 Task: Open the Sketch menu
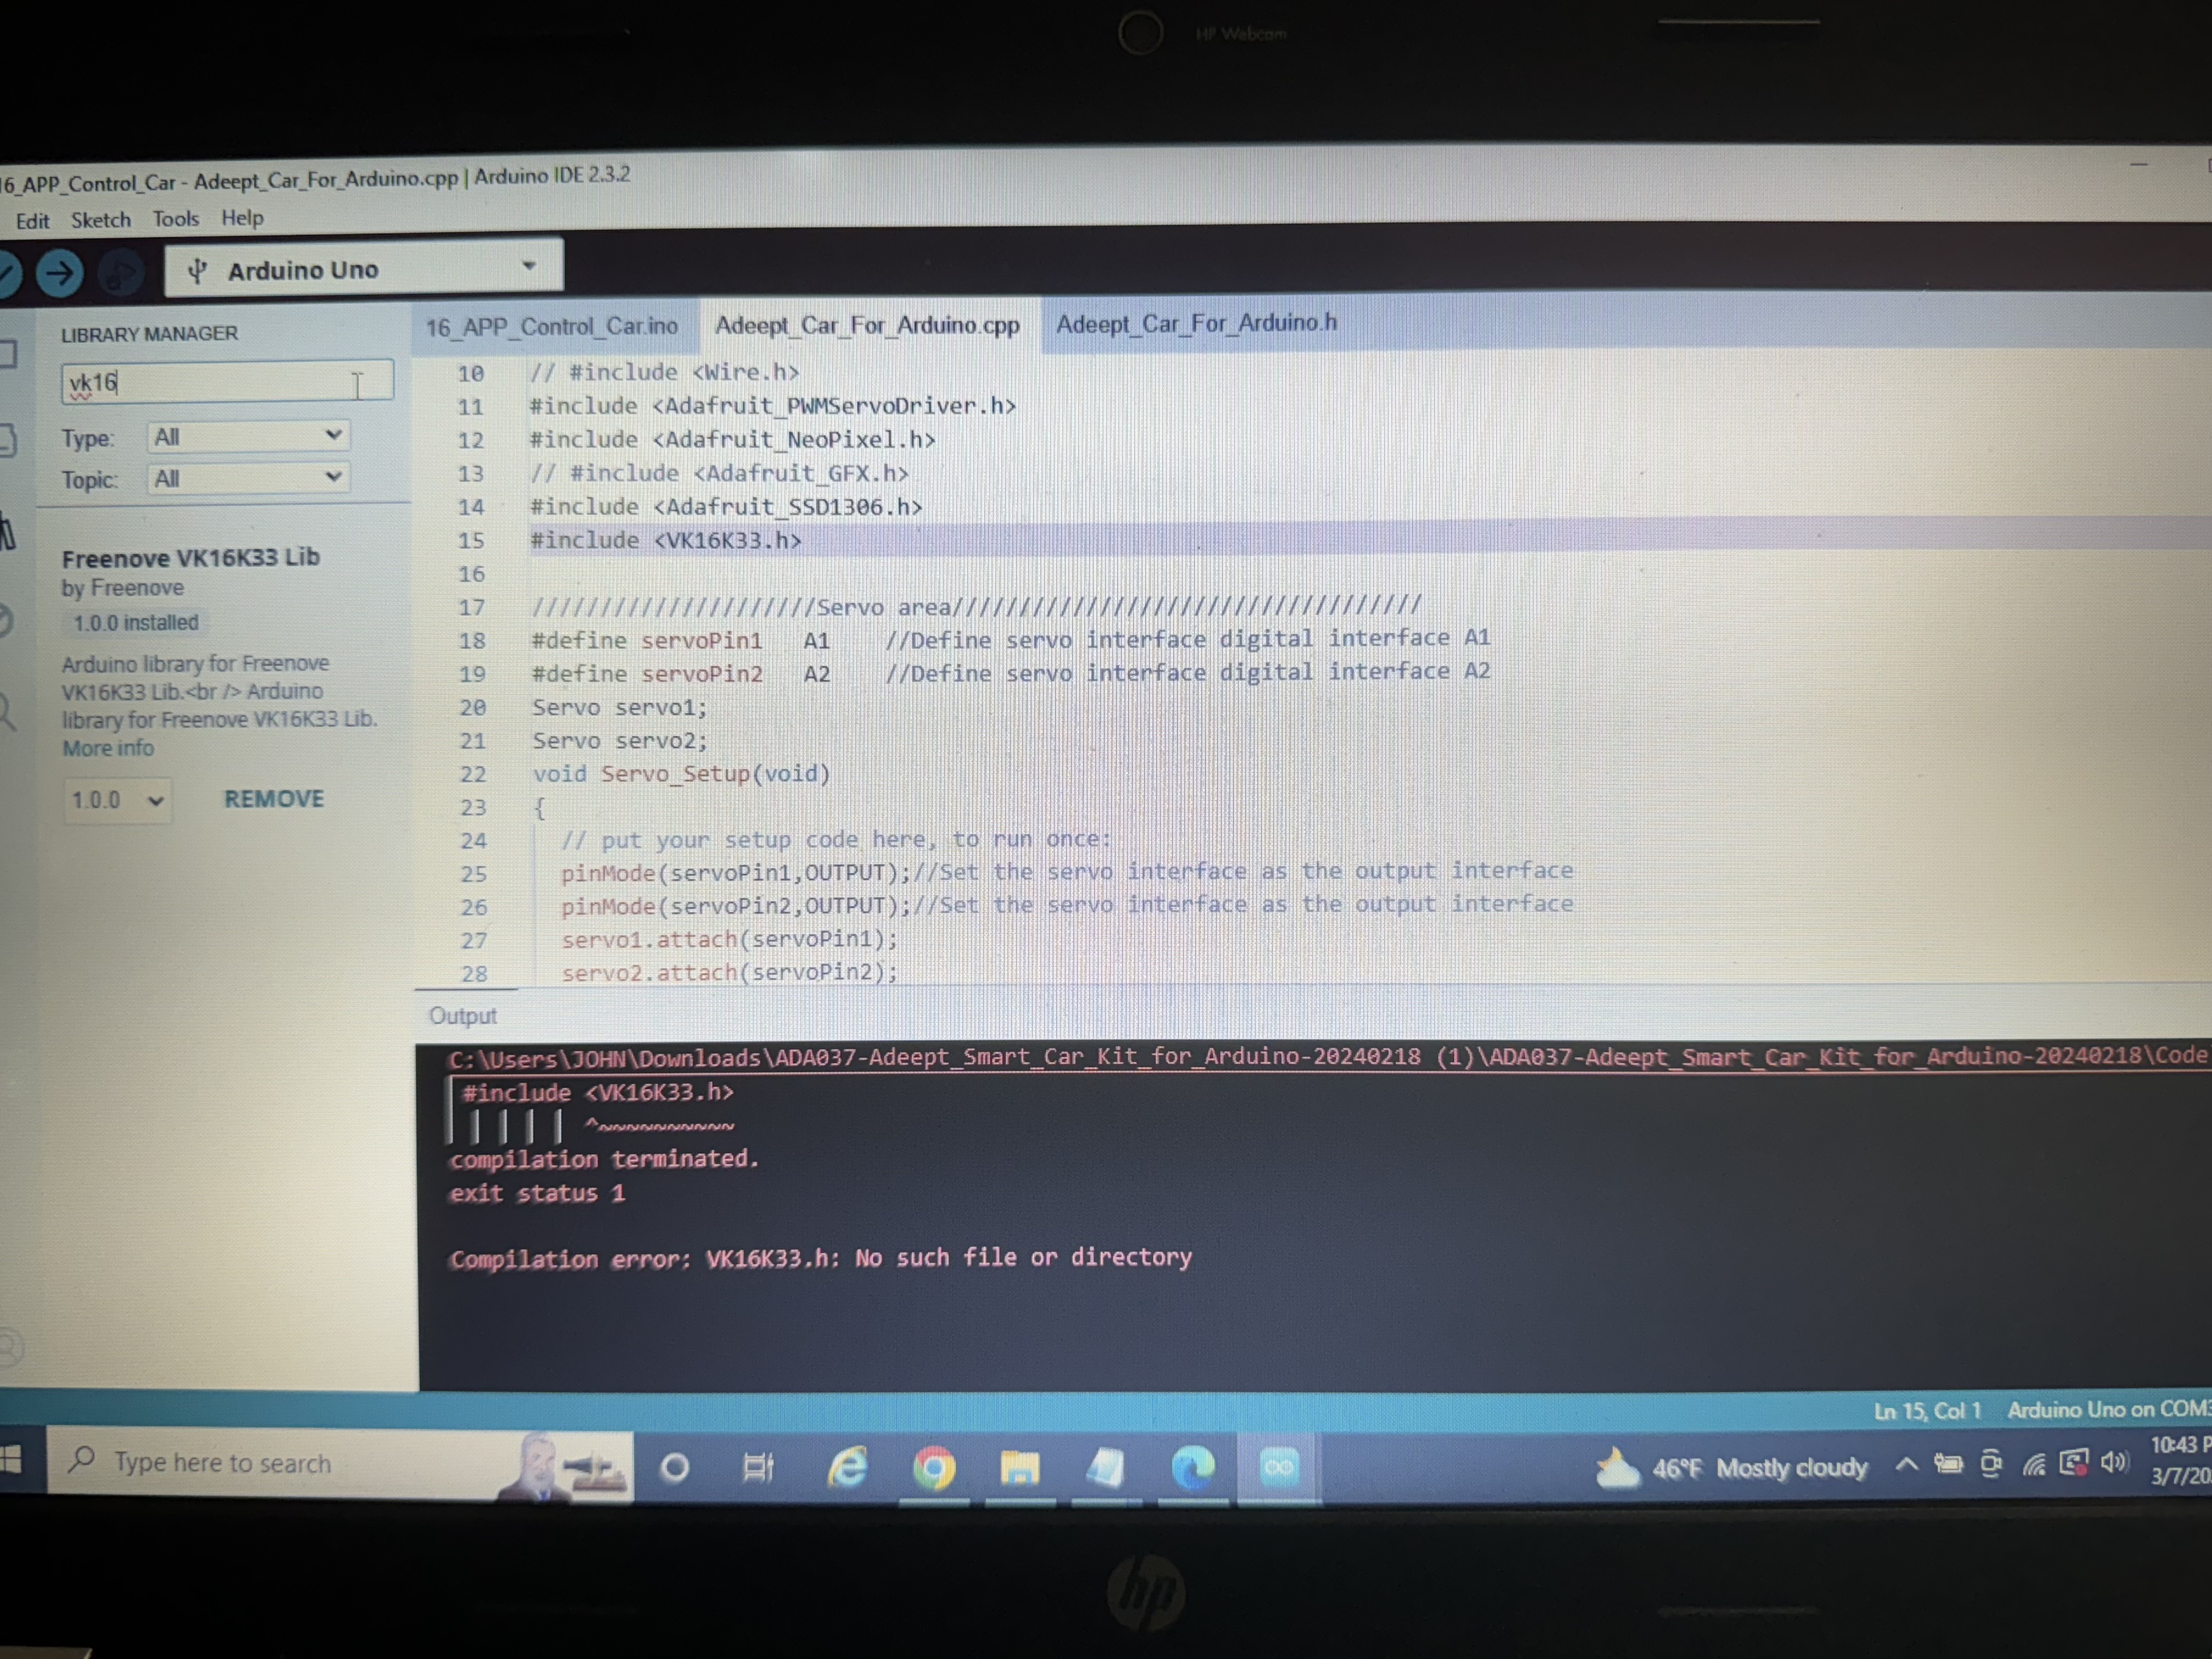click(x=100, y=220)
